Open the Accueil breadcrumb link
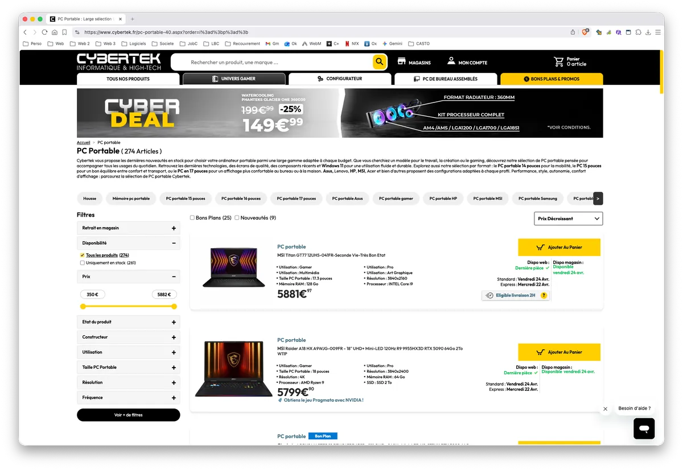The width and height of the screenshot is (683, 470). [x=84, y=143]
